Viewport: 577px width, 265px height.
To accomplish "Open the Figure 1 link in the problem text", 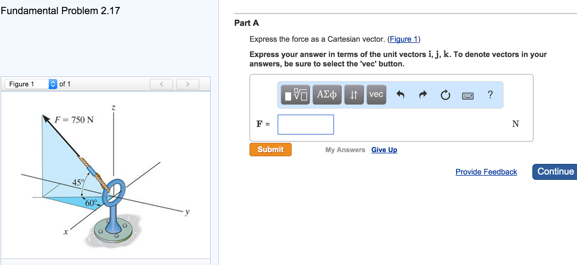I will (404, 39).
